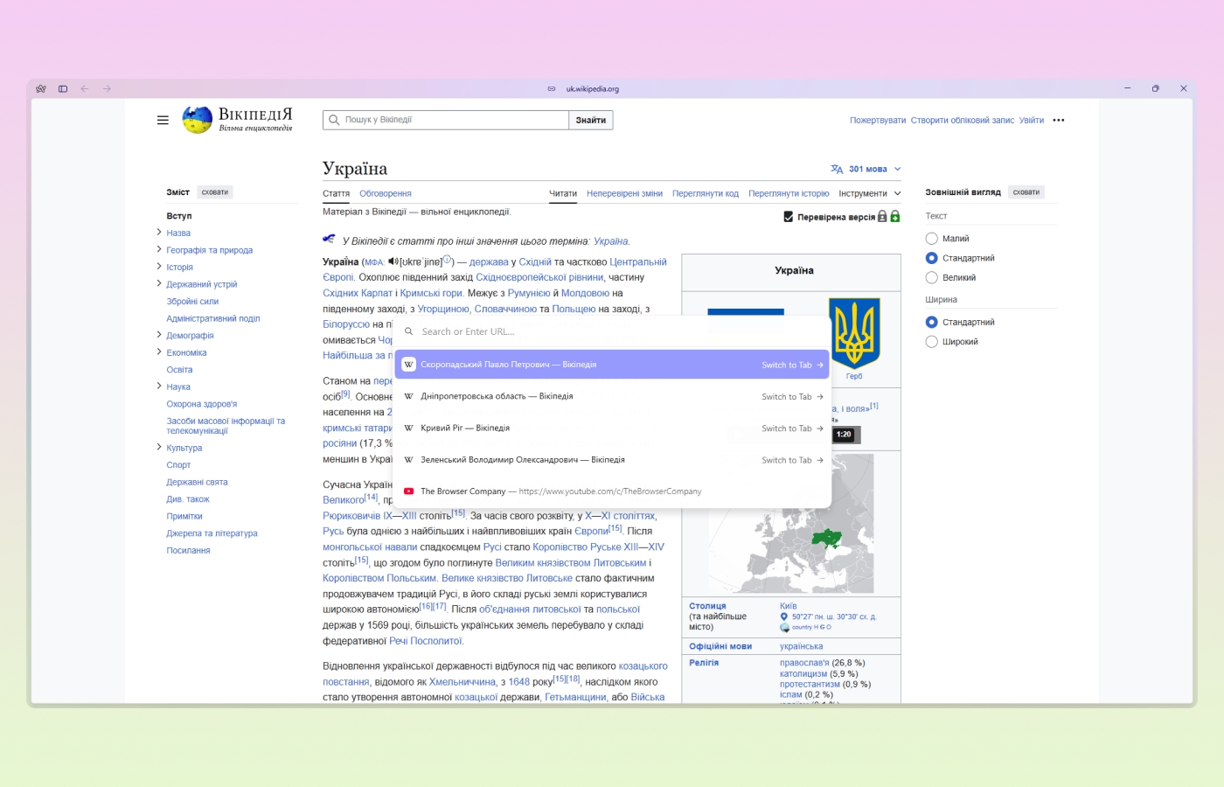Expand the Демографія section in contents
1224x787 pixels.
tap(159, 335)
